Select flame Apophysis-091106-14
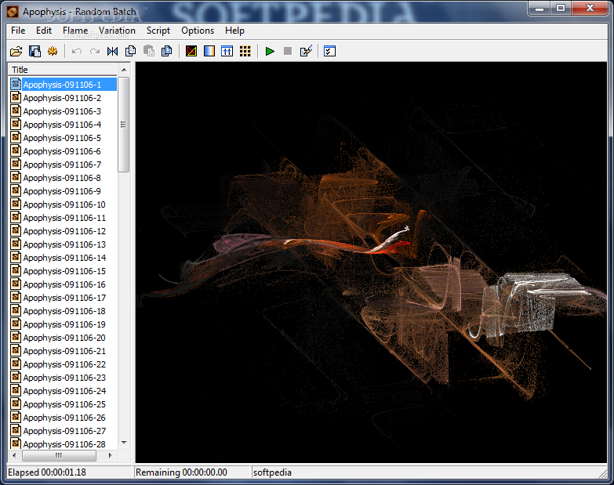The image size is (614, 485). click(x=63, y=257)
